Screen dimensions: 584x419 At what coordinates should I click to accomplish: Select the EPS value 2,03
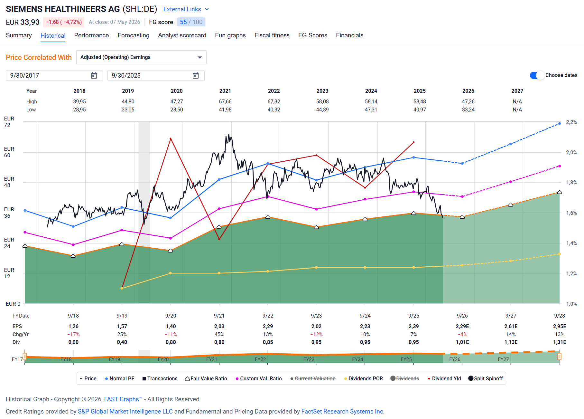[219, 326]
